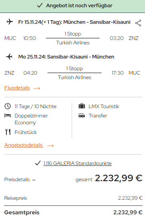
Task: Click the bus icon for Transfer
Action: coord(82,115)
